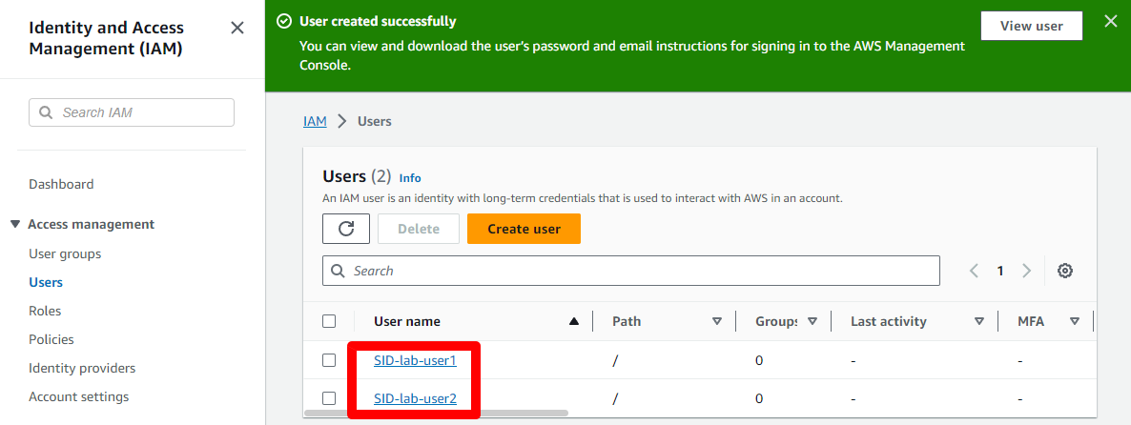Click Users breadcrumb text
Image resolution: width=1131 pixels, height=425 pixels.
(375, 121)
